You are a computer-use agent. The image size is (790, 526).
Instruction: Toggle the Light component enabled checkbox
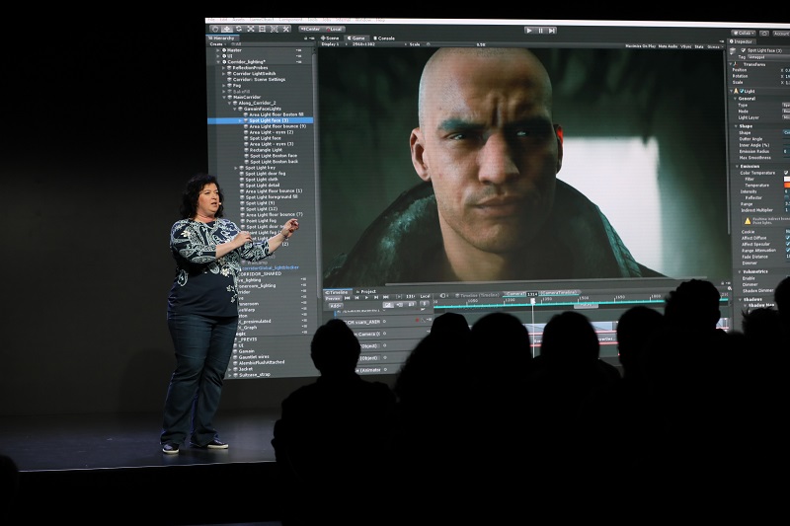pyautogui.click(x=742, y=91)
